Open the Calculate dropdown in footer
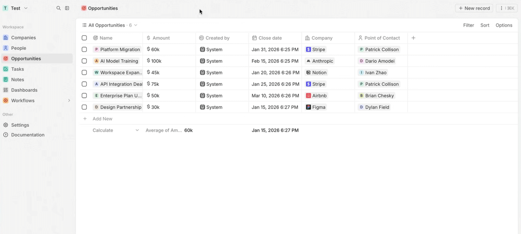 [116, 130]
